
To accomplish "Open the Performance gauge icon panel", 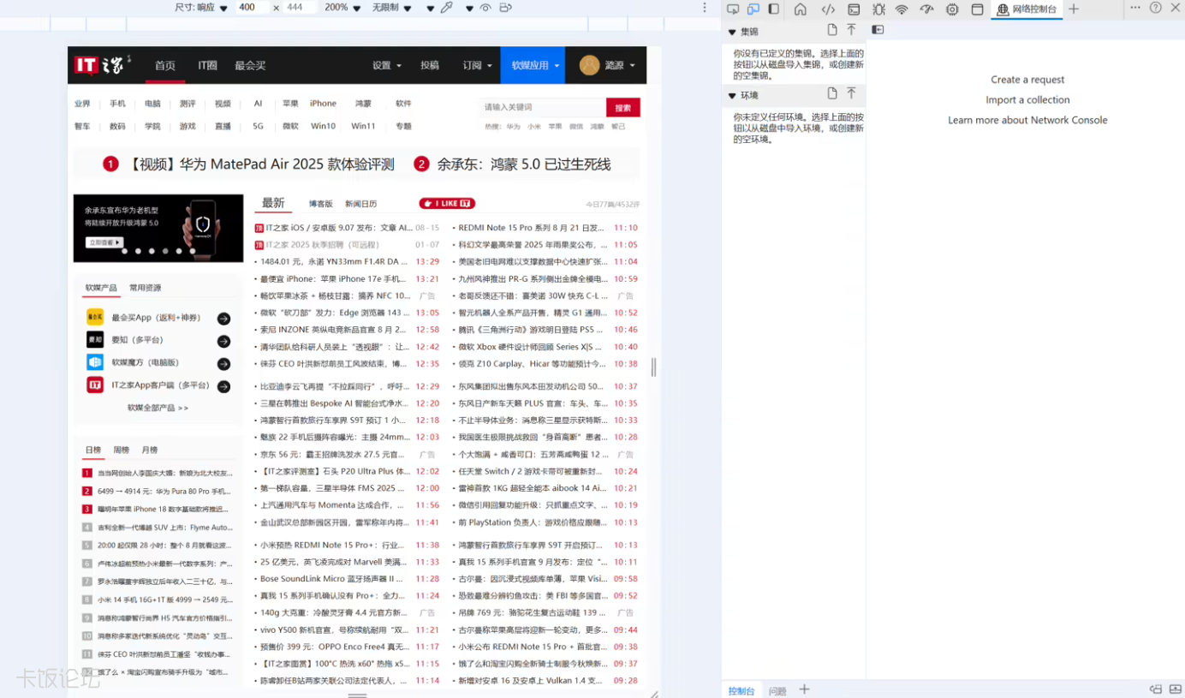I will 926,9.
